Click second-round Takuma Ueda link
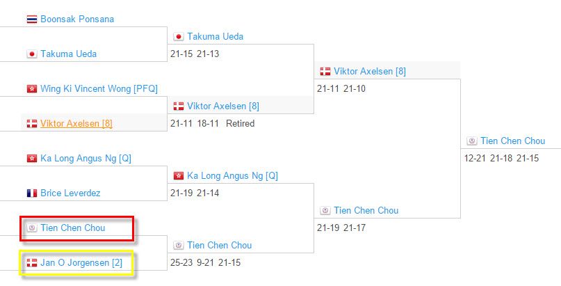This screenshot has height=286, width=561. point(215,36)
